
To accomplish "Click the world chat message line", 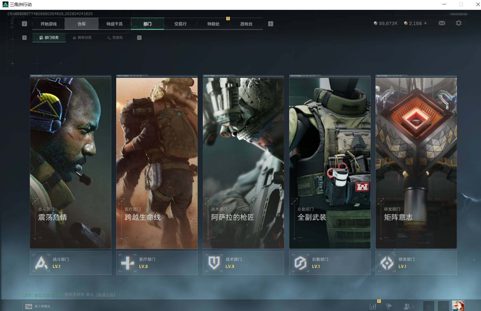I will (69, 295).
